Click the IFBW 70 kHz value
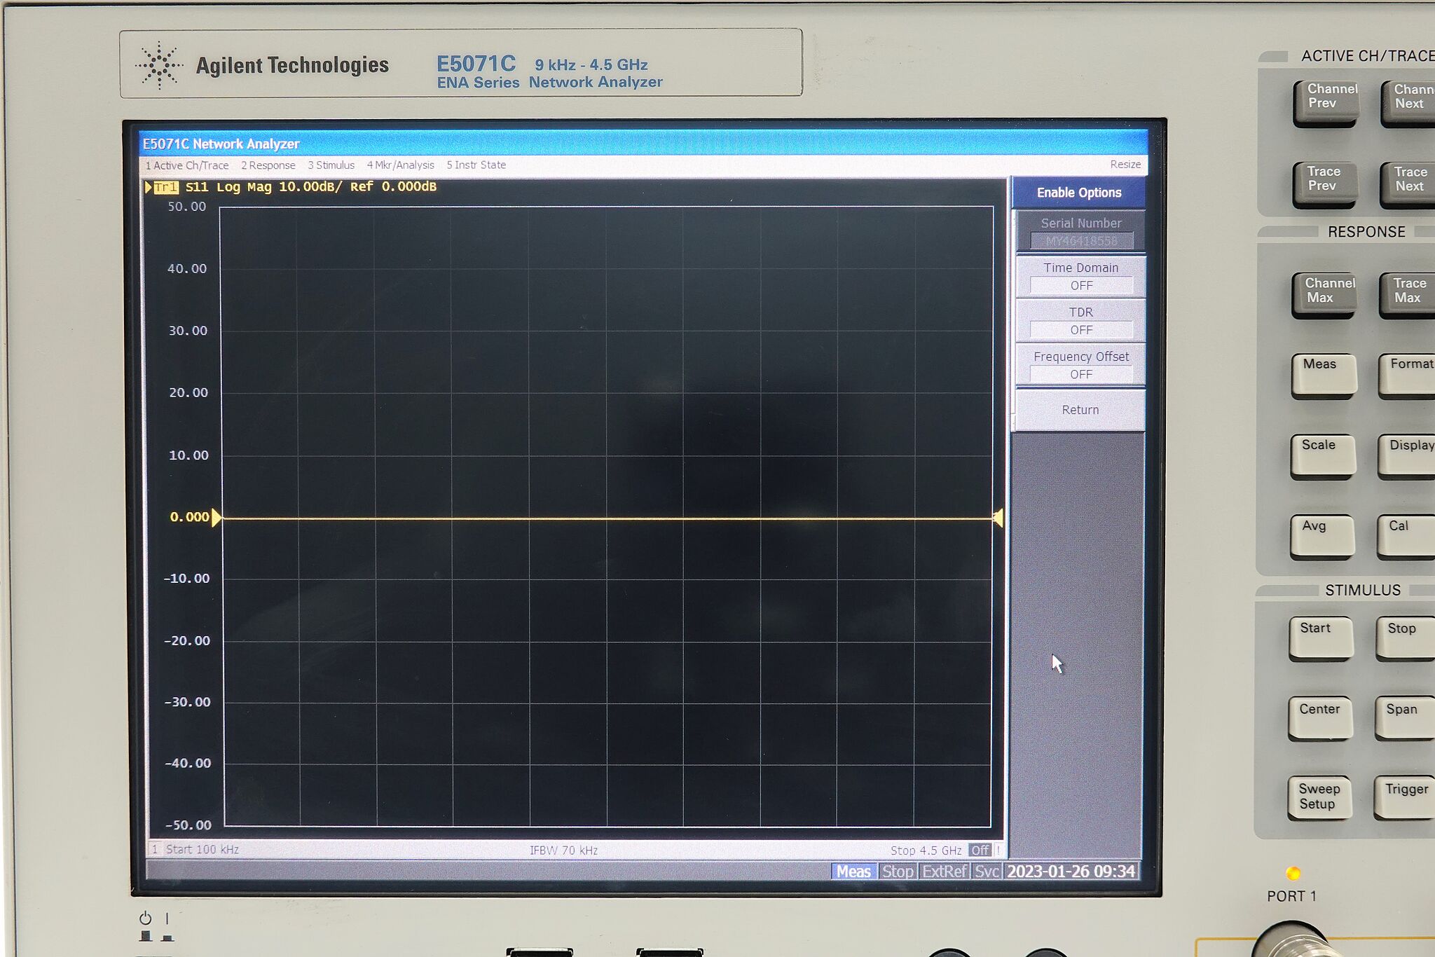1435x957 pixels. 563,850
